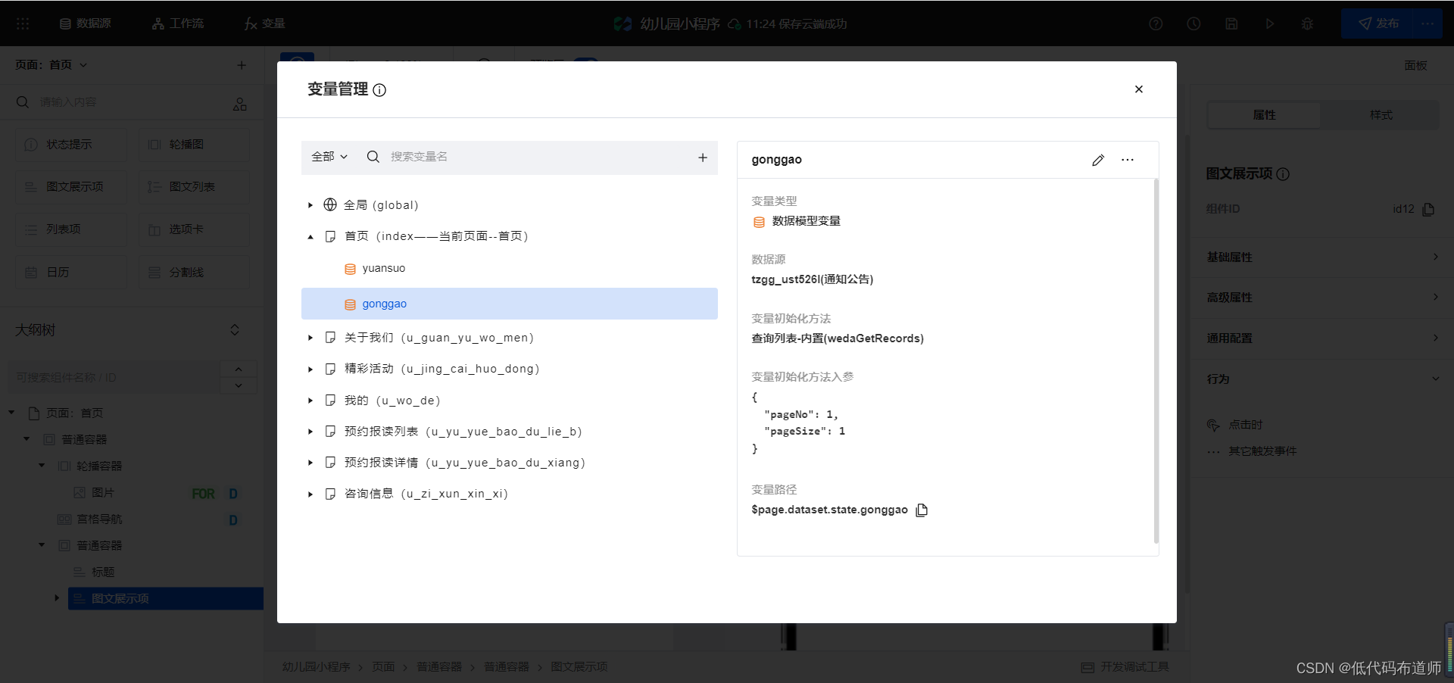Copy the variable path $page.dataset.state.gonggao
The width and height of the screenshot is (1454, 683).
point(922,510)
